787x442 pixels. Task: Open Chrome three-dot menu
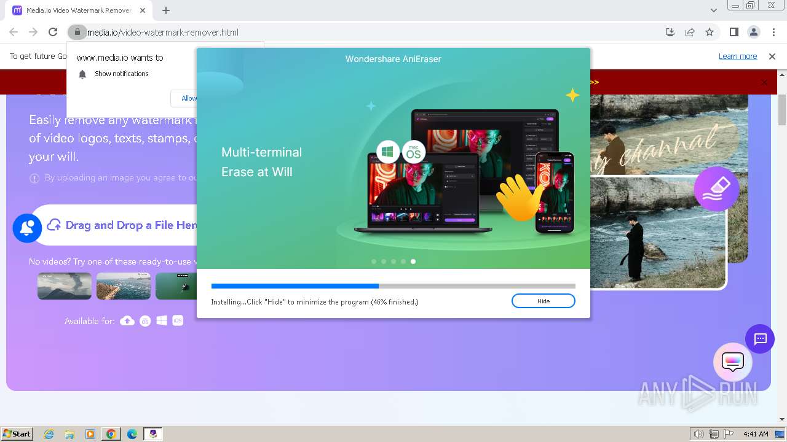[773, 32]
